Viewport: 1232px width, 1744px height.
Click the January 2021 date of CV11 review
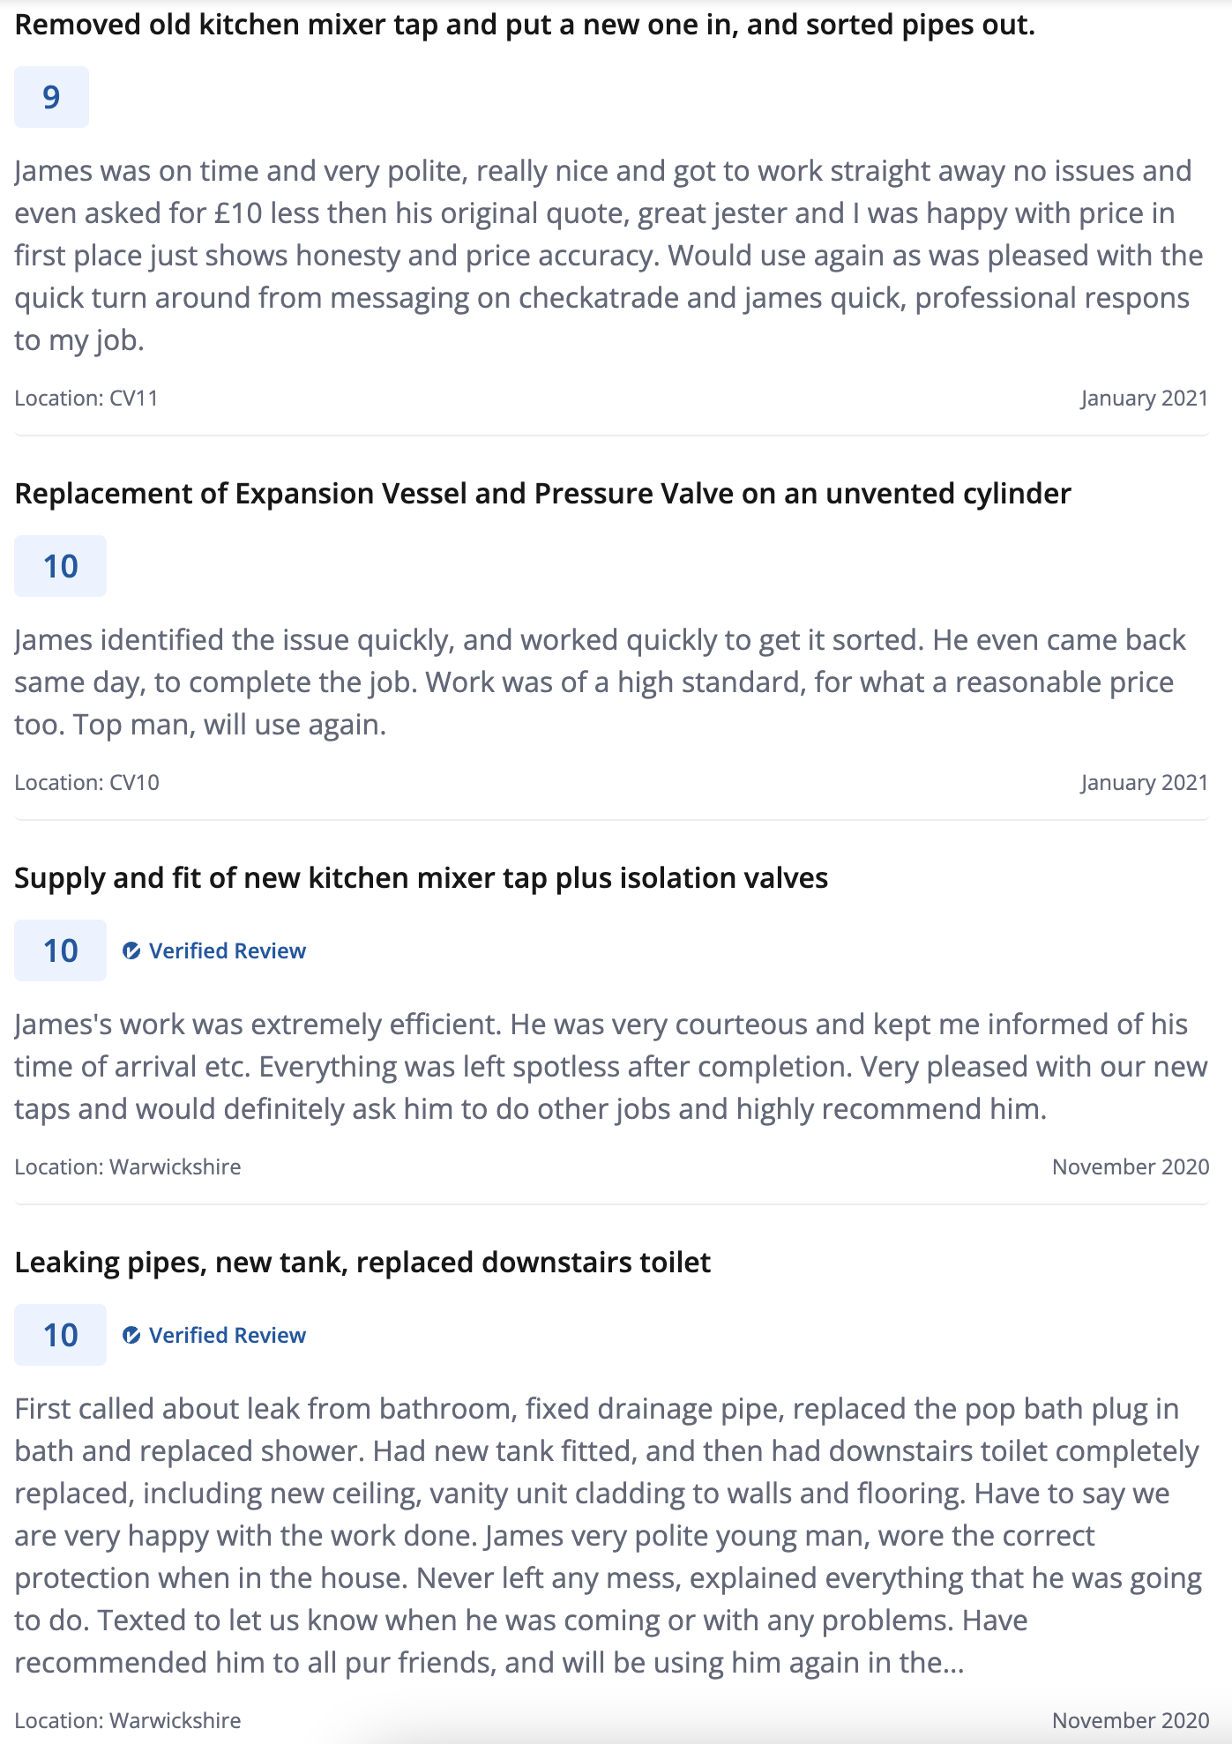coord(1144,399)
